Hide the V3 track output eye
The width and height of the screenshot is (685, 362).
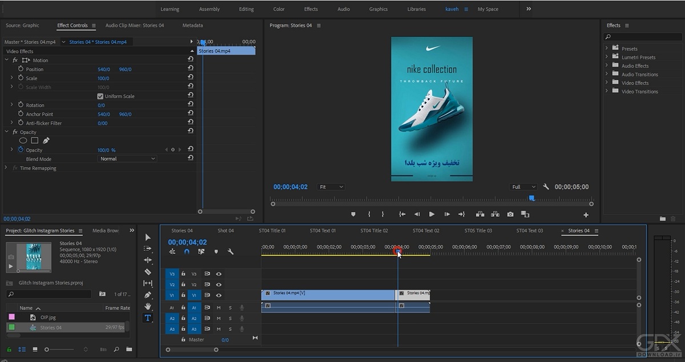pyautogui.click(x=219, y=274)
